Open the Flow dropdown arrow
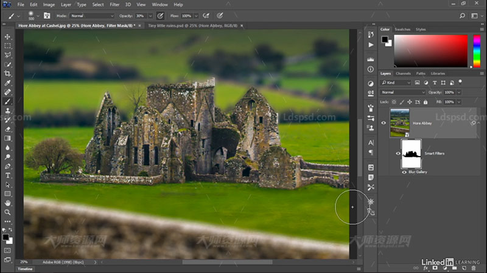Image resolution: width=487 pixels, height=273 pixels. (x=196, y=16)
